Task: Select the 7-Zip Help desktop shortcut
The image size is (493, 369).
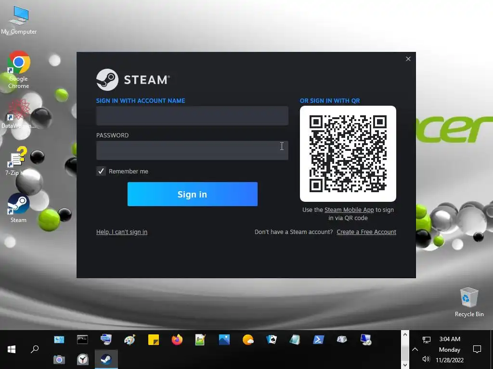Action: pyautogui.click(x=17, y=160)
